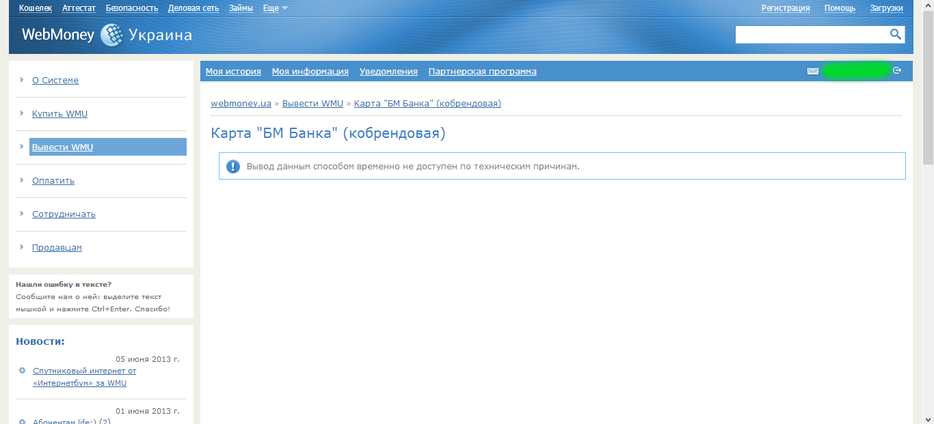Open Кошелек in the top menu
Screen dimensions: 934x424
[36, 8]
